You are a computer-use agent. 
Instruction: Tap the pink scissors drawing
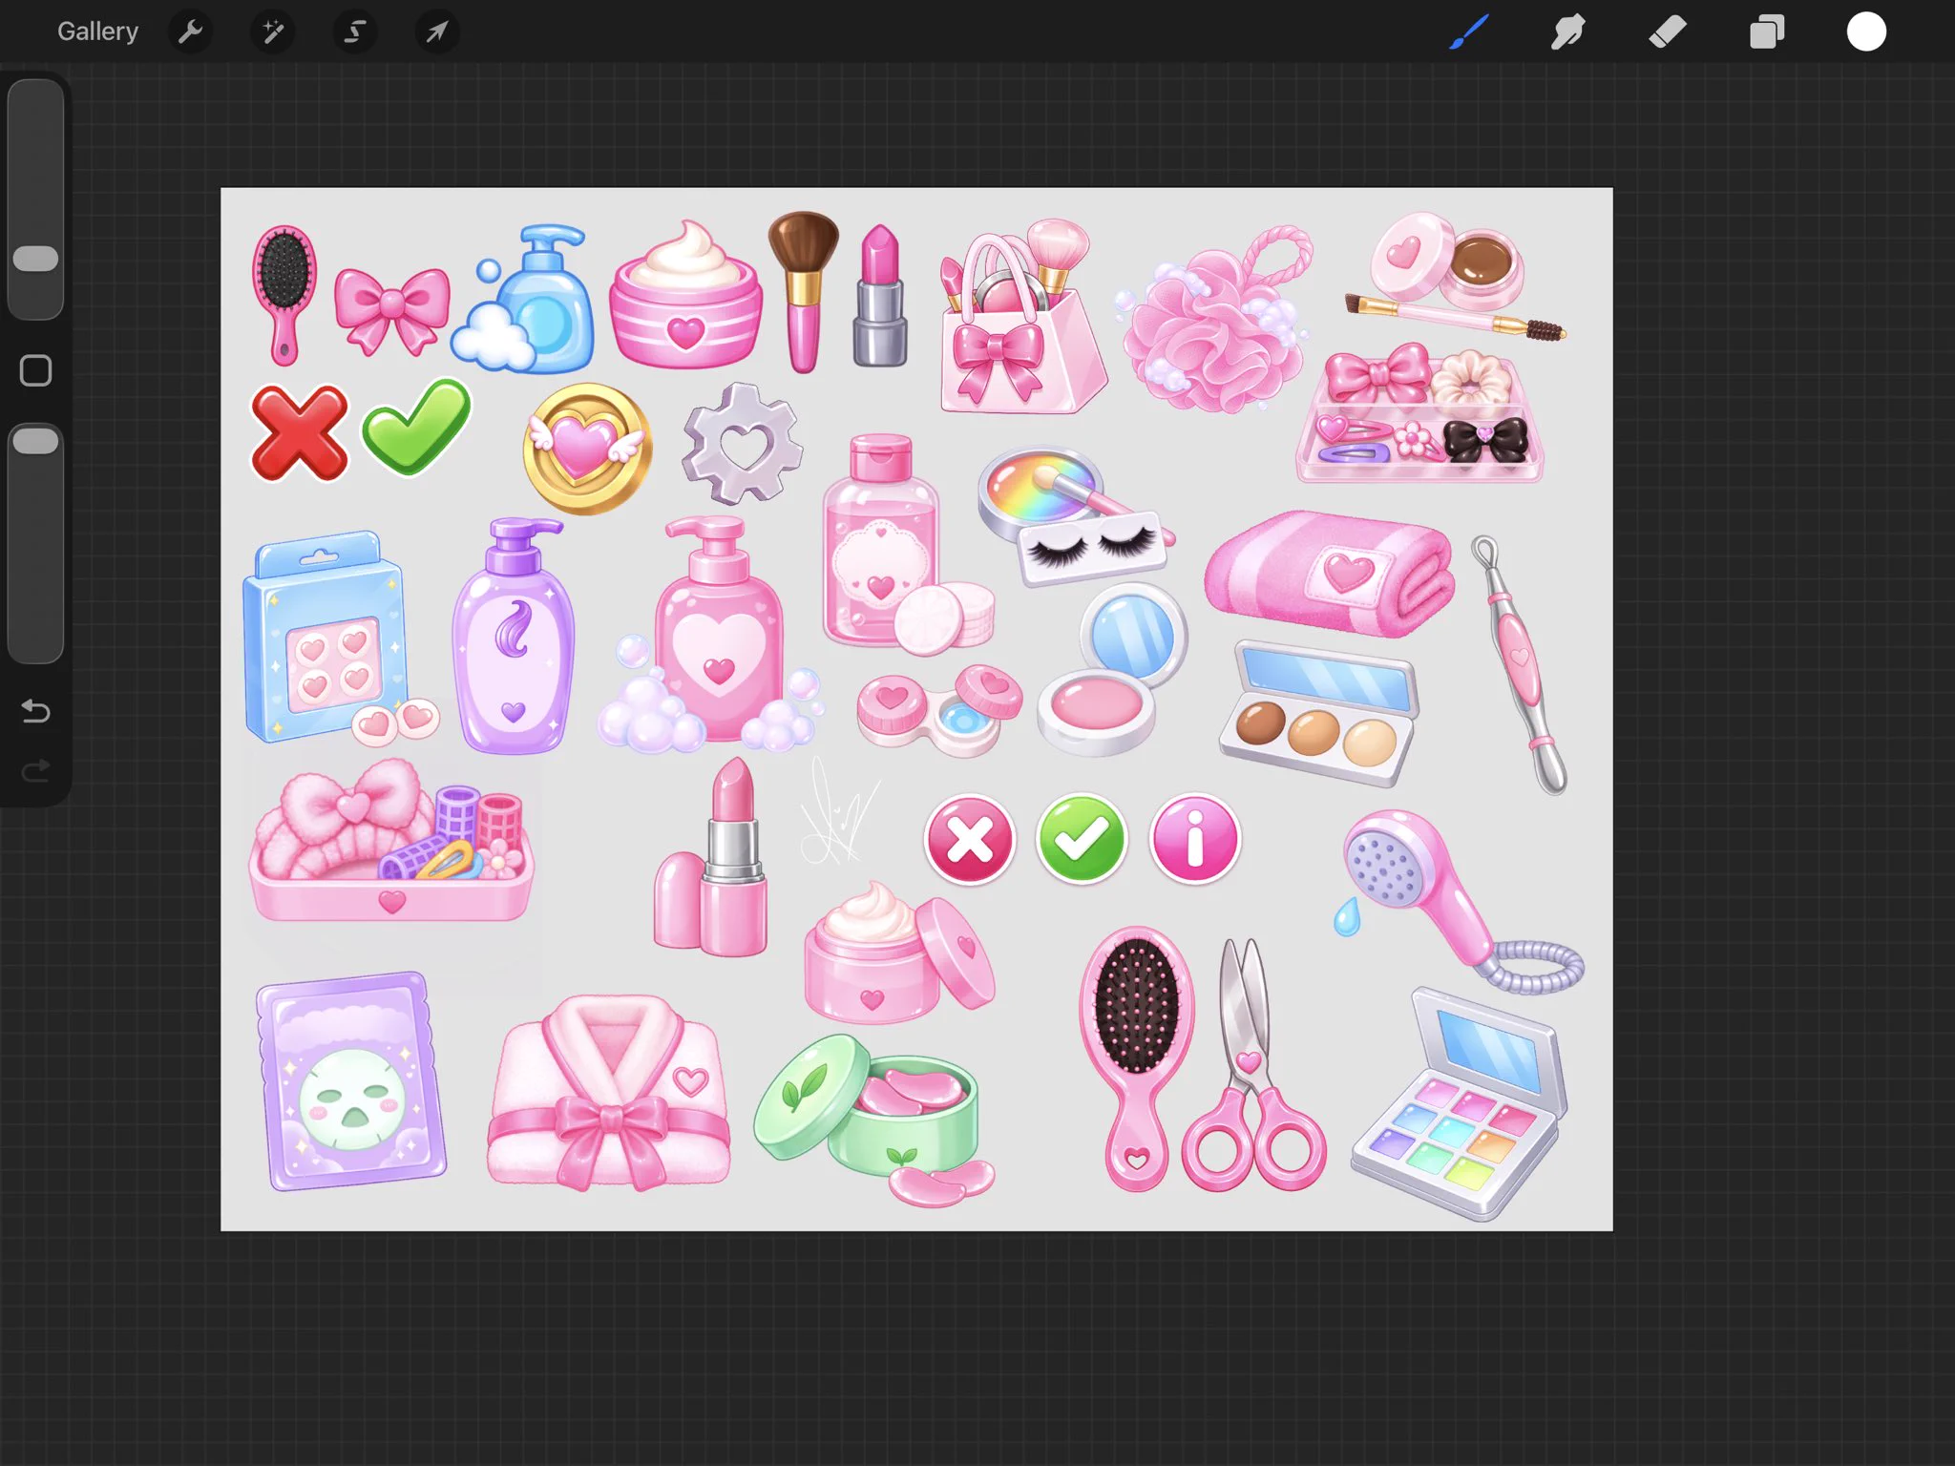tap(1252, 1067)
